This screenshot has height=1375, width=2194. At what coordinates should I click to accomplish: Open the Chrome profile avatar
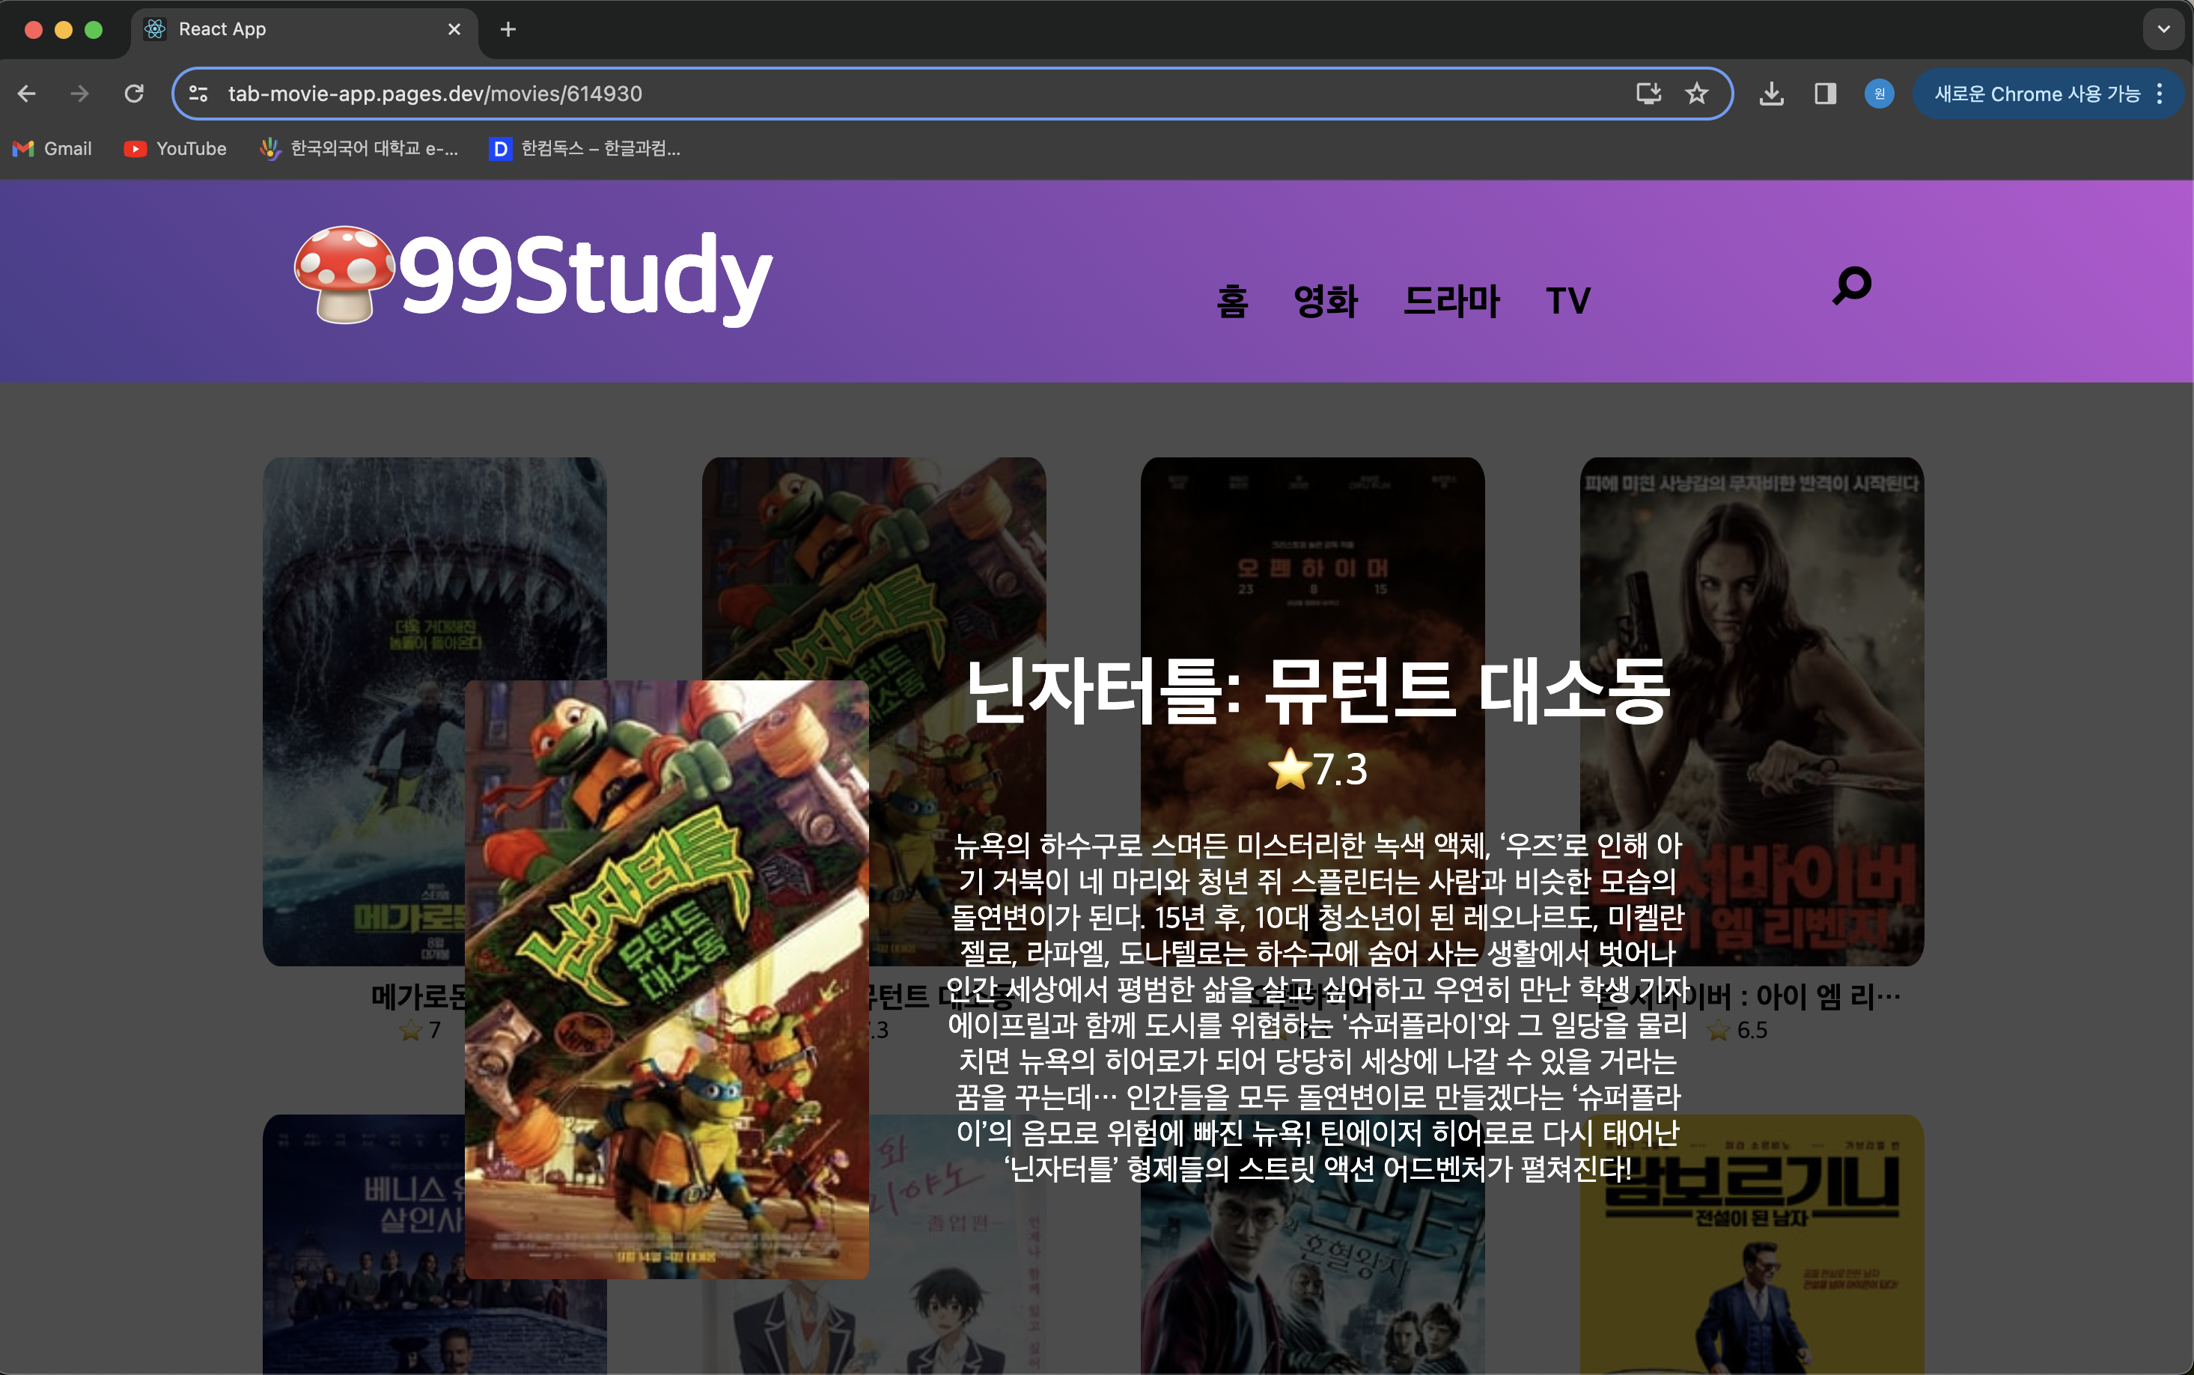pos(1879,94)
